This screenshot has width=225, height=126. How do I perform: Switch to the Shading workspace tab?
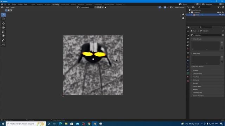73,5
